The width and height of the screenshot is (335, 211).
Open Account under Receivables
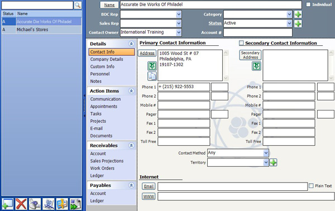click(x=98, y=154)
